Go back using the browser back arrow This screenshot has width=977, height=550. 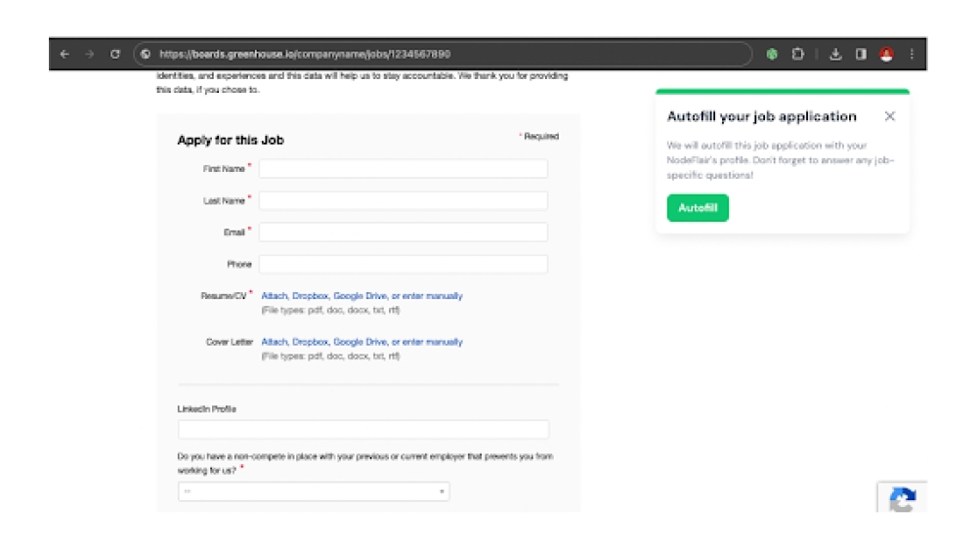64,54
